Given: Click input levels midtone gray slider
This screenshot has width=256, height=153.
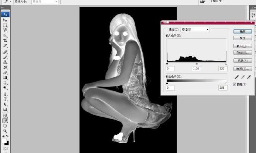Looking at the screenshot, I should (x=197, y=64).
